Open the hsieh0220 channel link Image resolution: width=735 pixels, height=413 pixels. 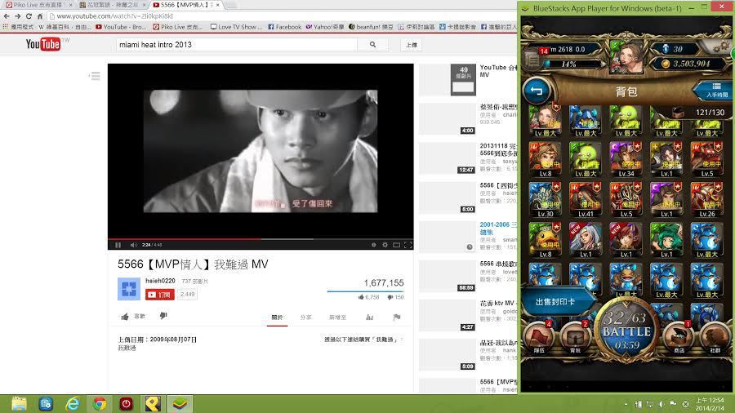tap(160, 281)
